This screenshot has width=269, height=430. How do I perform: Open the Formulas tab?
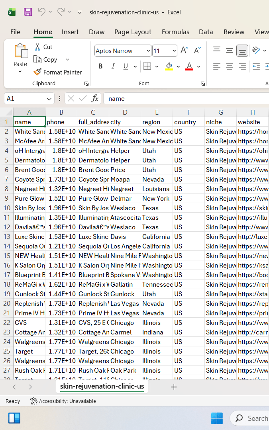(175, 32)
